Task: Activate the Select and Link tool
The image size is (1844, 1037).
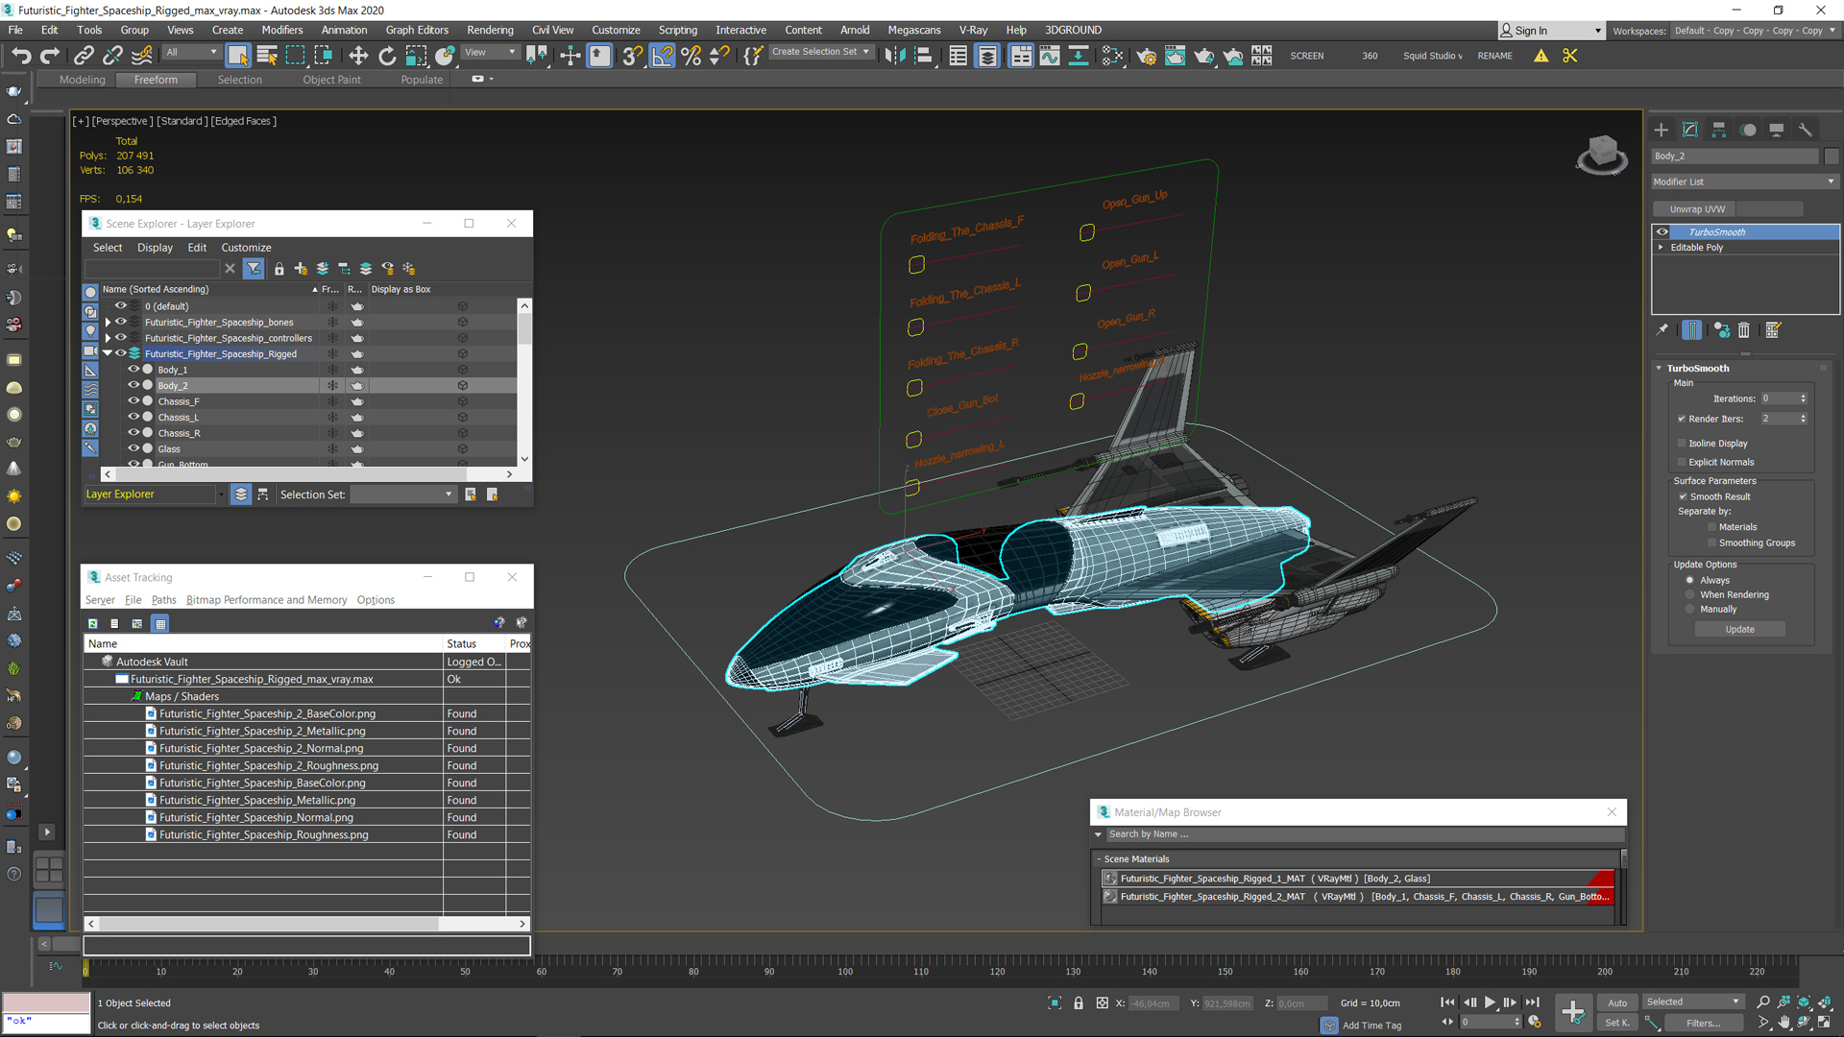Action: tap(85, 56)
